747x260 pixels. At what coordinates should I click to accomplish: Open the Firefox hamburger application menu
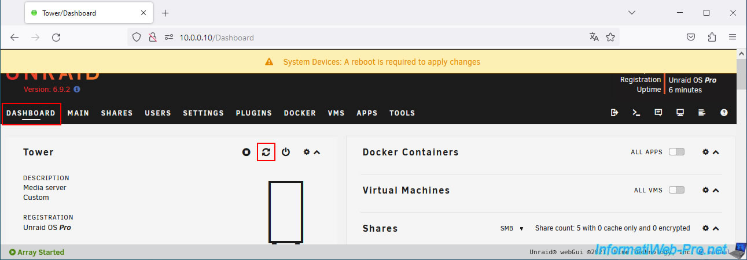coord(733,37)
